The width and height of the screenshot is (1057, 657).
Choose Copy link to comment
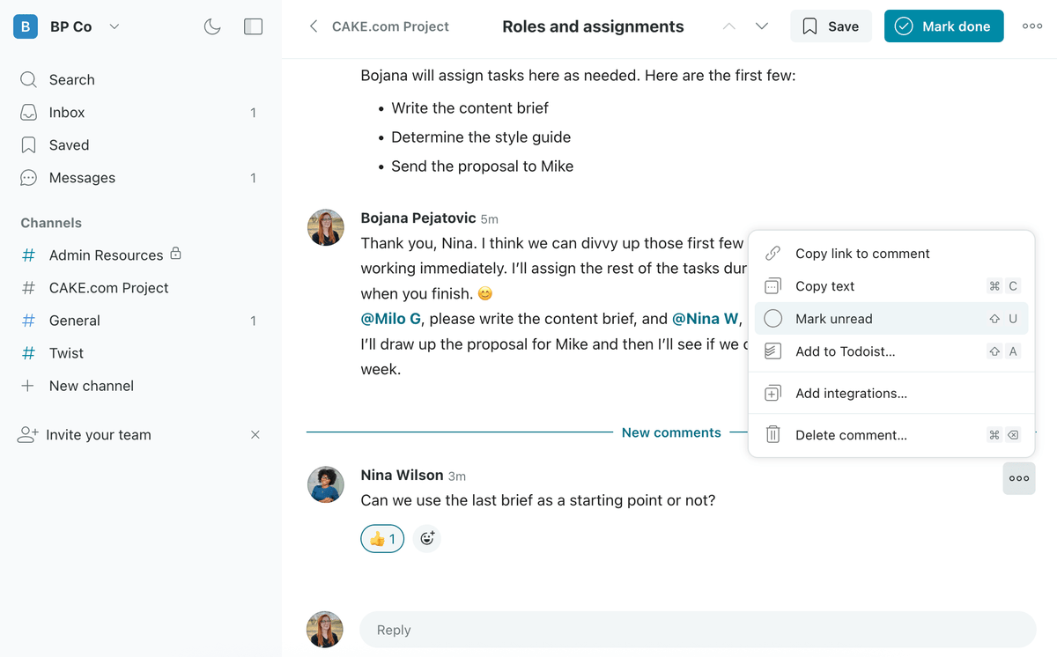[x=861, y=254]
